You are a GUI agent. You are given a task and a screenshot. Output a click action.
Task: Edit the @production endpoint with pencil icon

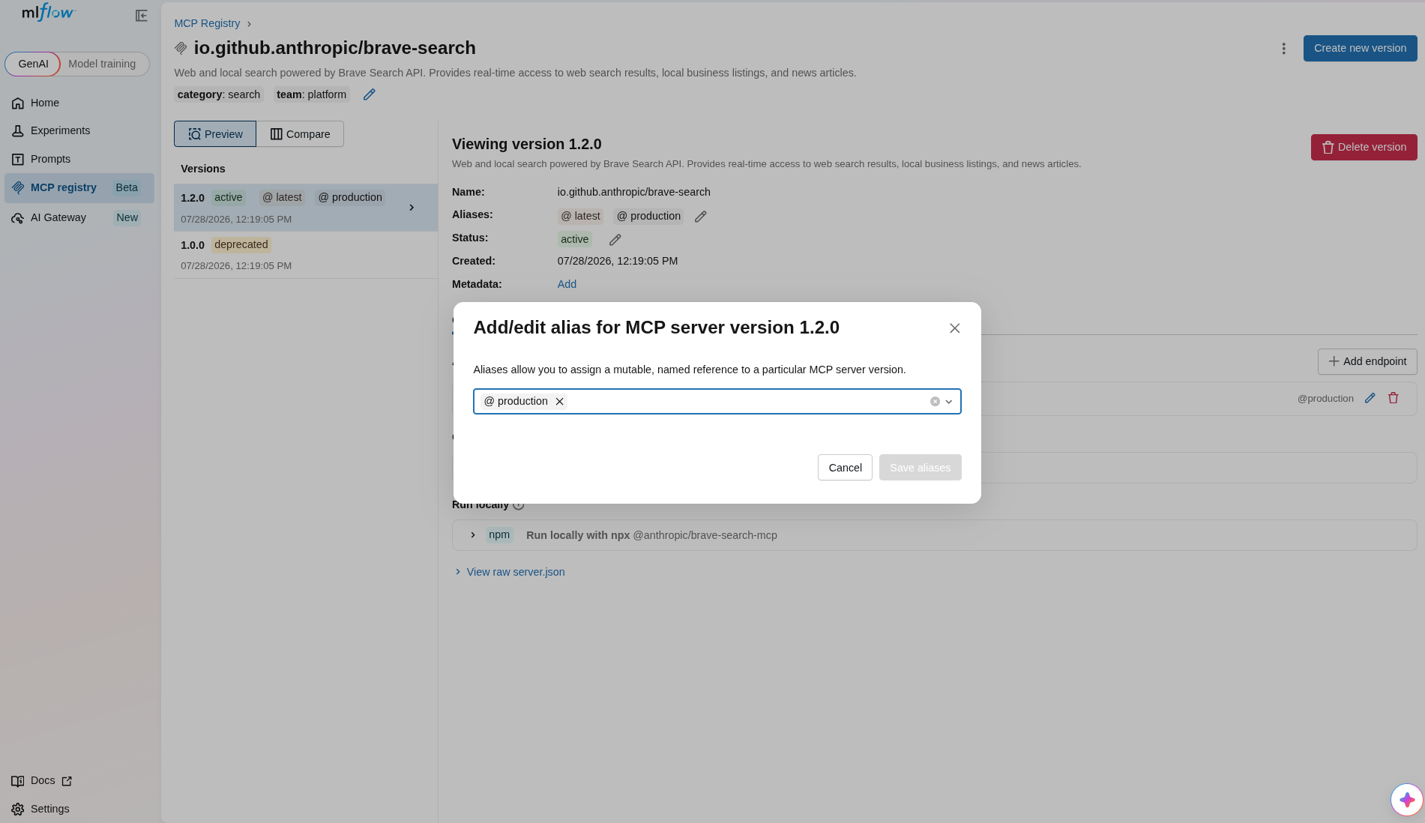[x=1370, y=398]
